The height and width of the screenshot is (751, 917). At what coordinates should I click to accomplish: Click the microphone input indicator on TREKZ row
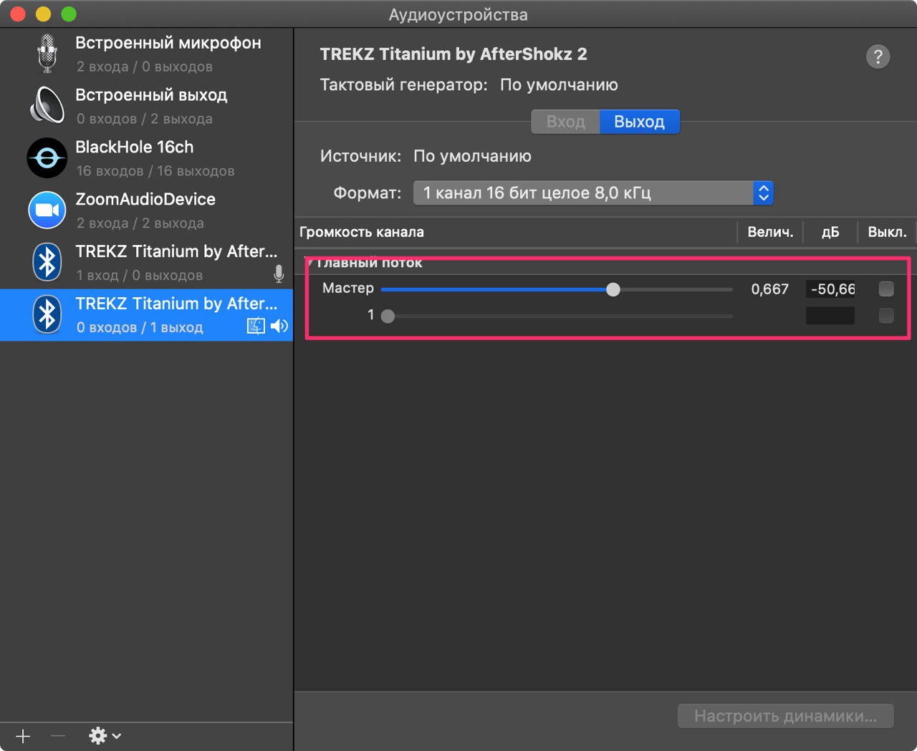[279, 274]
